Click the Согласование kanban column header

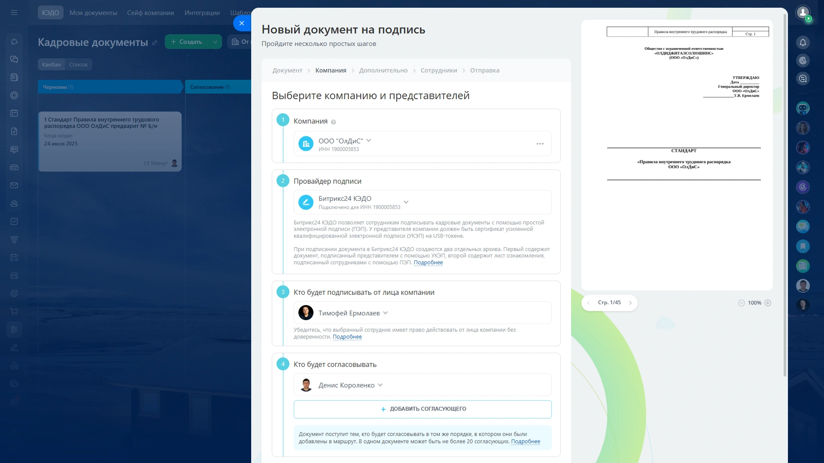[218, 87]
